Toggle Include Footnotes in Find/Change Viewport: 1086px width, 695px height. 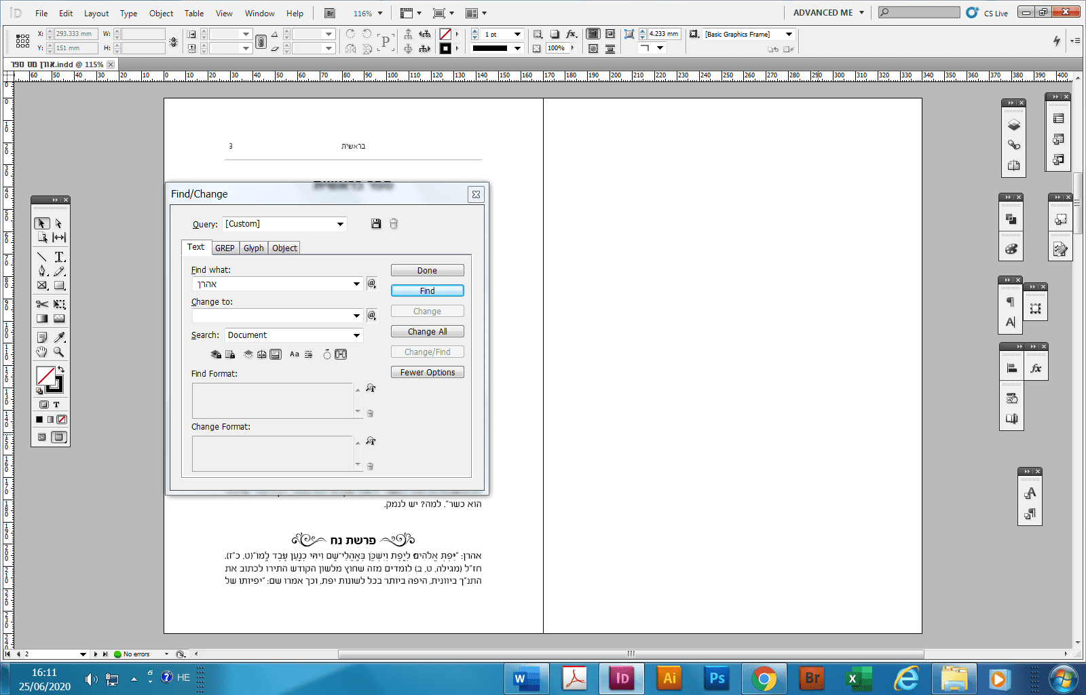(276, 354)
